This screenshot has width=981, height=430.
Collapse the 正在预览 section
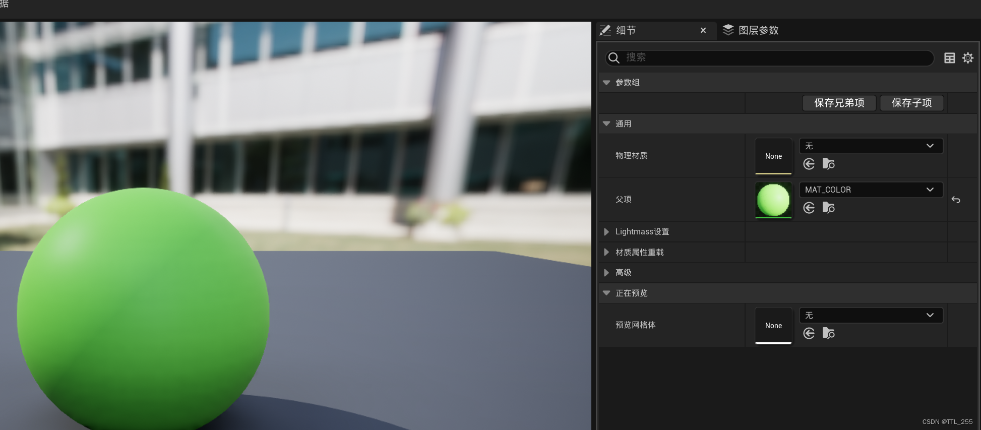[606, 293]
